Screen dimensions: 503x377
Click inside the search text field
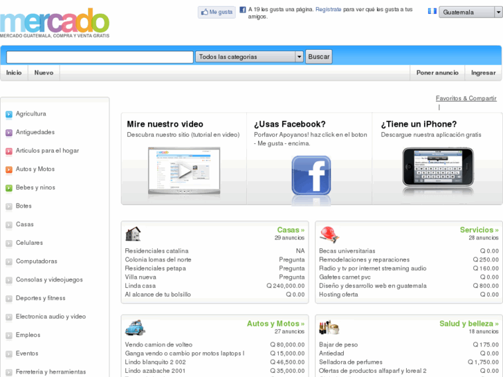click(100, 57)
